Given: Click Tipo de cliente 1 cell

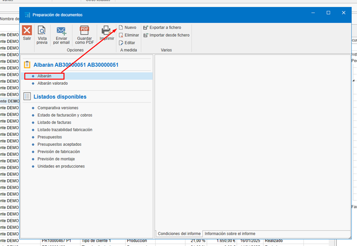Looking at the screenshot, I should pos(96,240).
